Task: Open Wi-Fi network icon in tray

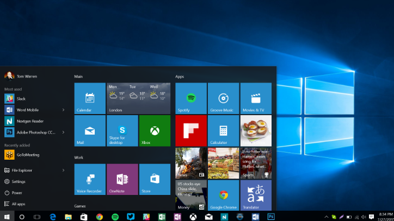Action: [356, 217]
